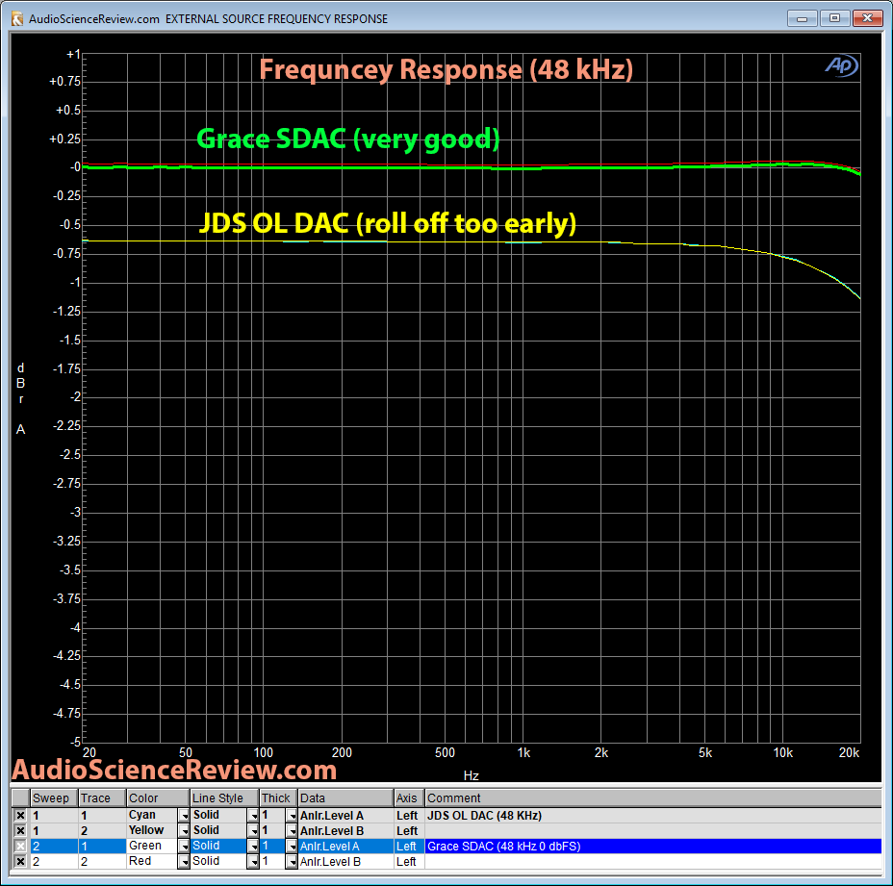
Task: Select the Cyan color cell
Action: click(151, 816)
